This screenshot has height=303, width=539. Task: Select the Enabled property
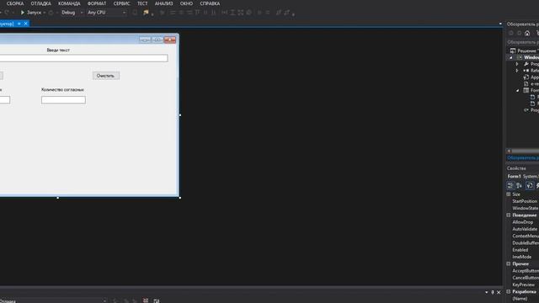click(x=520, y=250)
